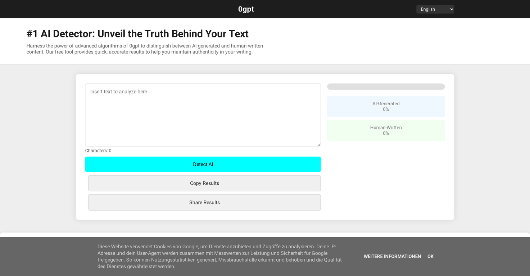Click the resize handle of the text area
The width and height of the screenshot is (530, 276).
[318, 144]
